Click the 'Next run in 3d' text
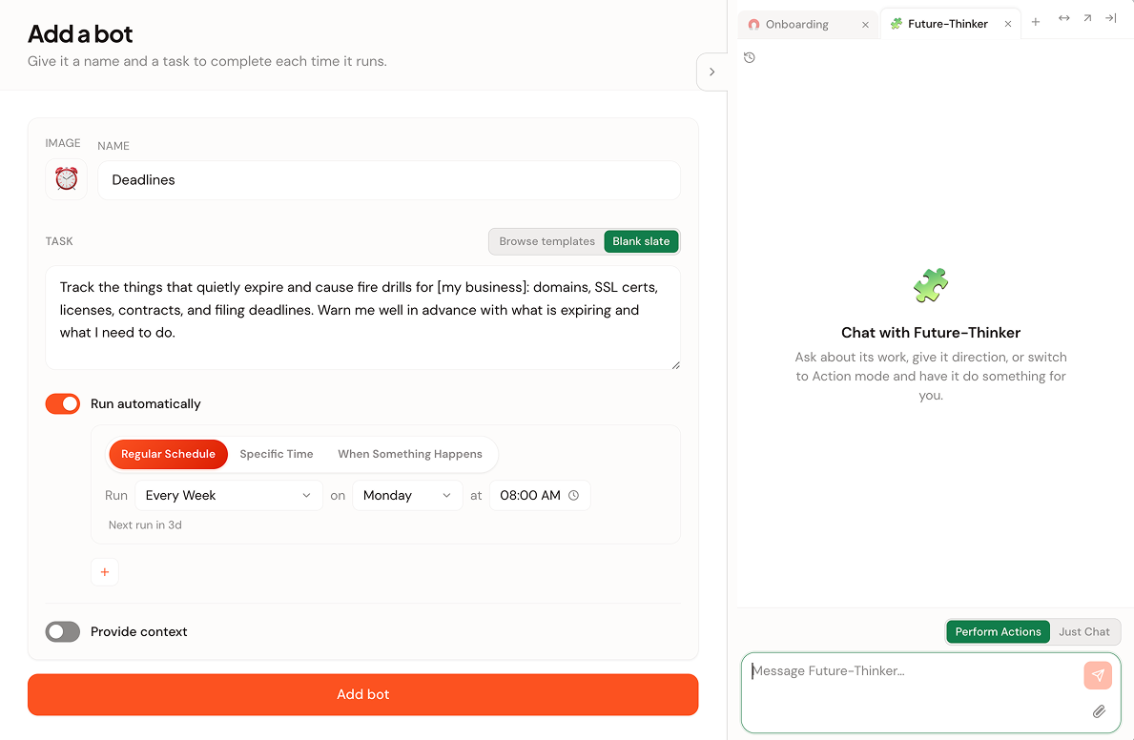The width and height of the screenshot is (1134, 740). (145, 525)
